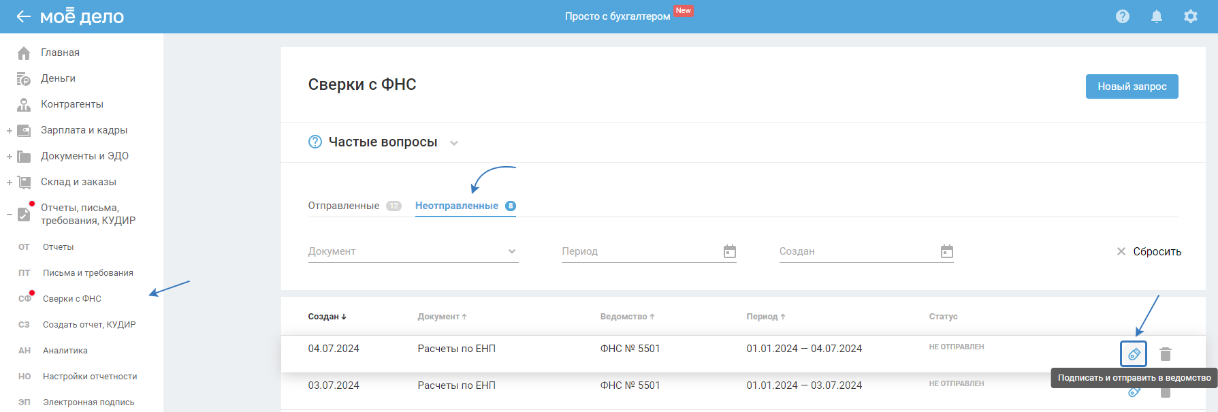Reset filters with Сбросить
This screenshot has height=412, width=1218.
click(x=1149, y=252)
